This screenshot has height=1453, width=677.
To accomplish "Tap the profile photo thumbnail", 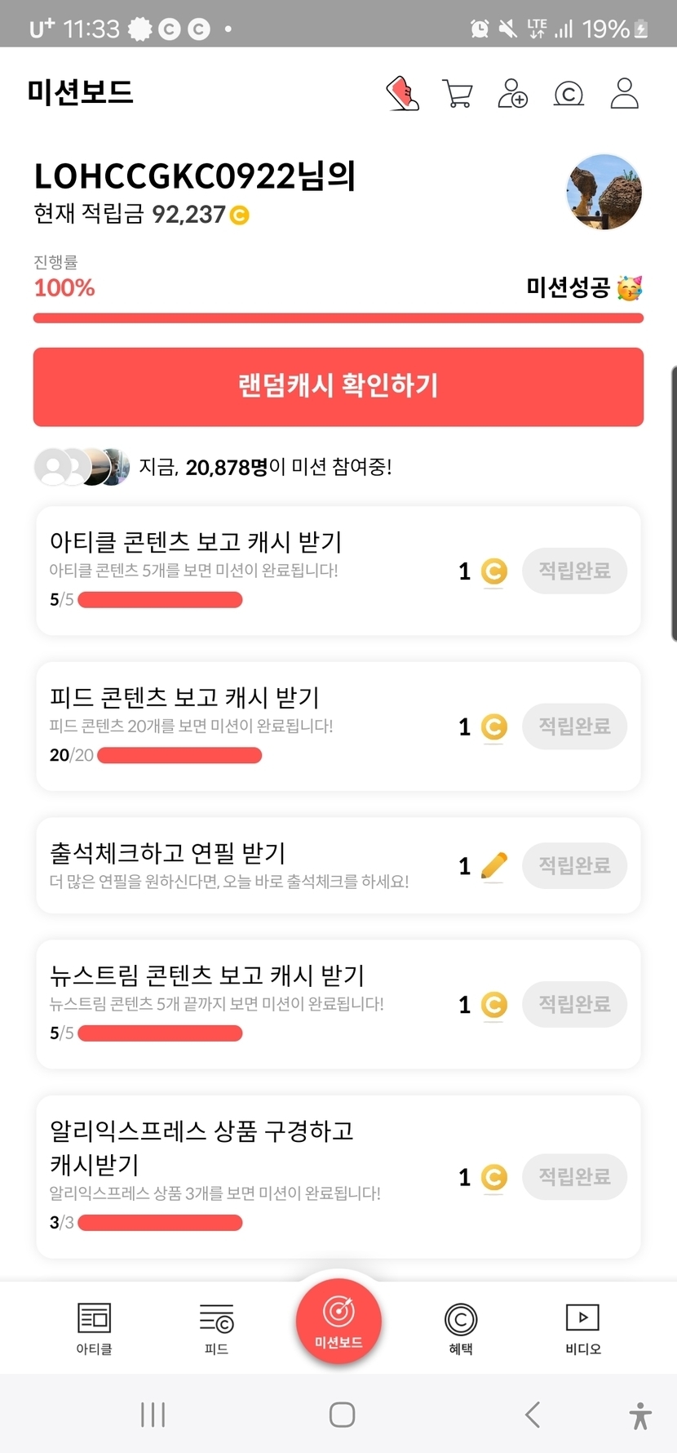I will click(x=604, y=193).
